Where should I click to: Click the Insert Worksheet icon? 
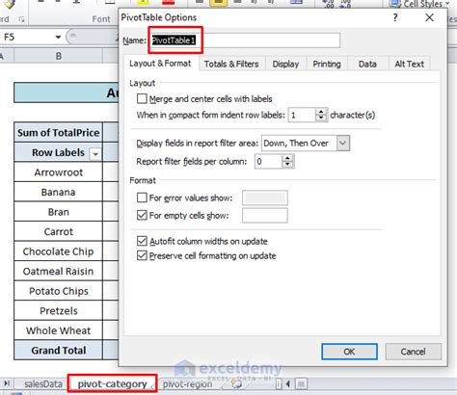point(237,383)
